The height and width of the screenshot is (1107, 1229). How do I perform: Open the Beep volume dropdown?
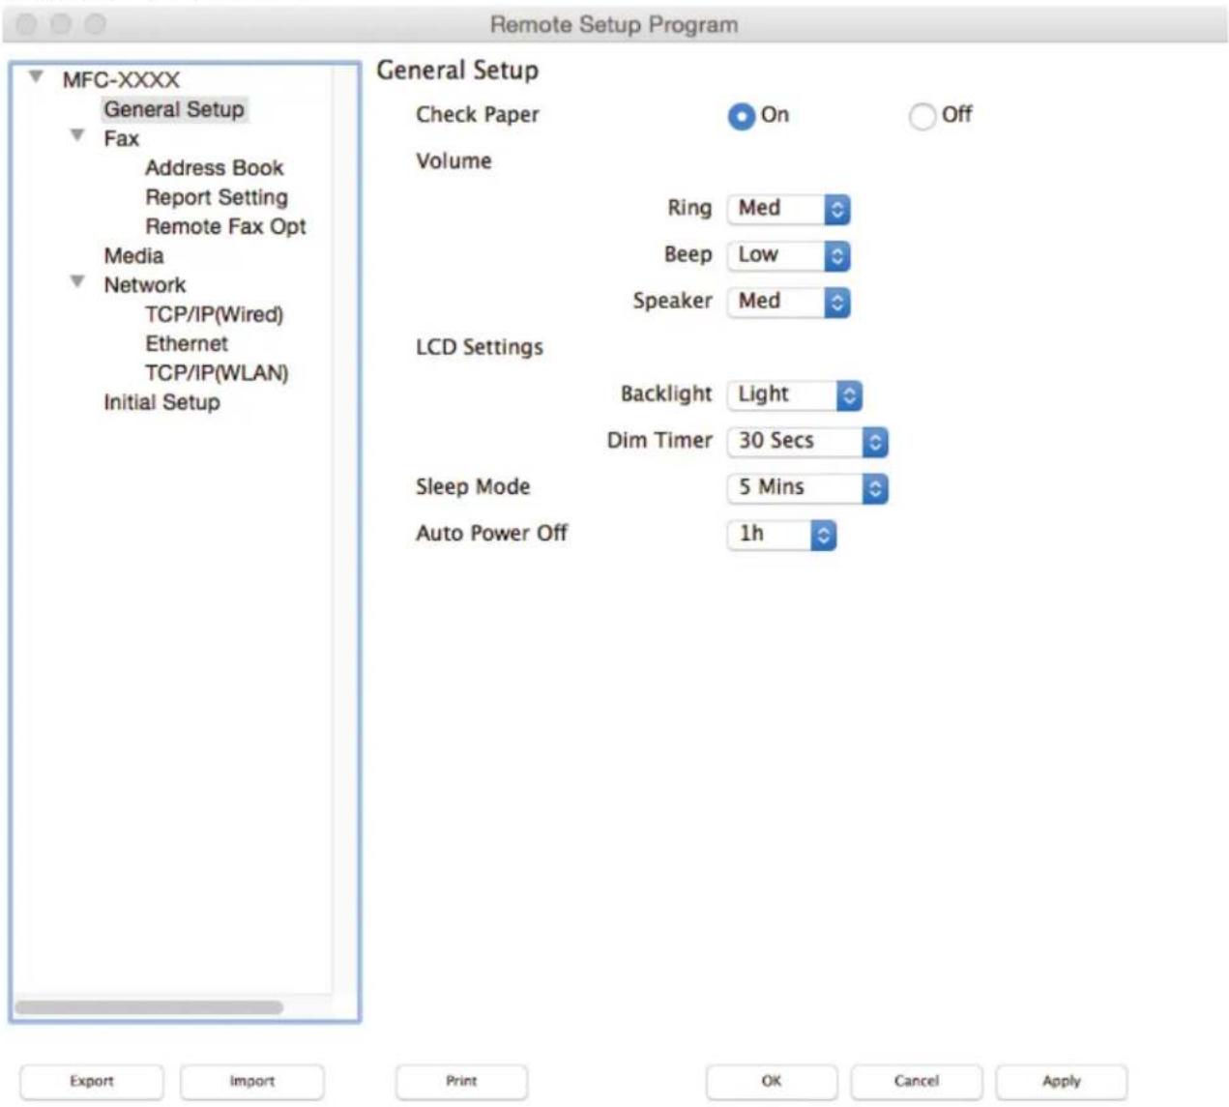[788, 255]
